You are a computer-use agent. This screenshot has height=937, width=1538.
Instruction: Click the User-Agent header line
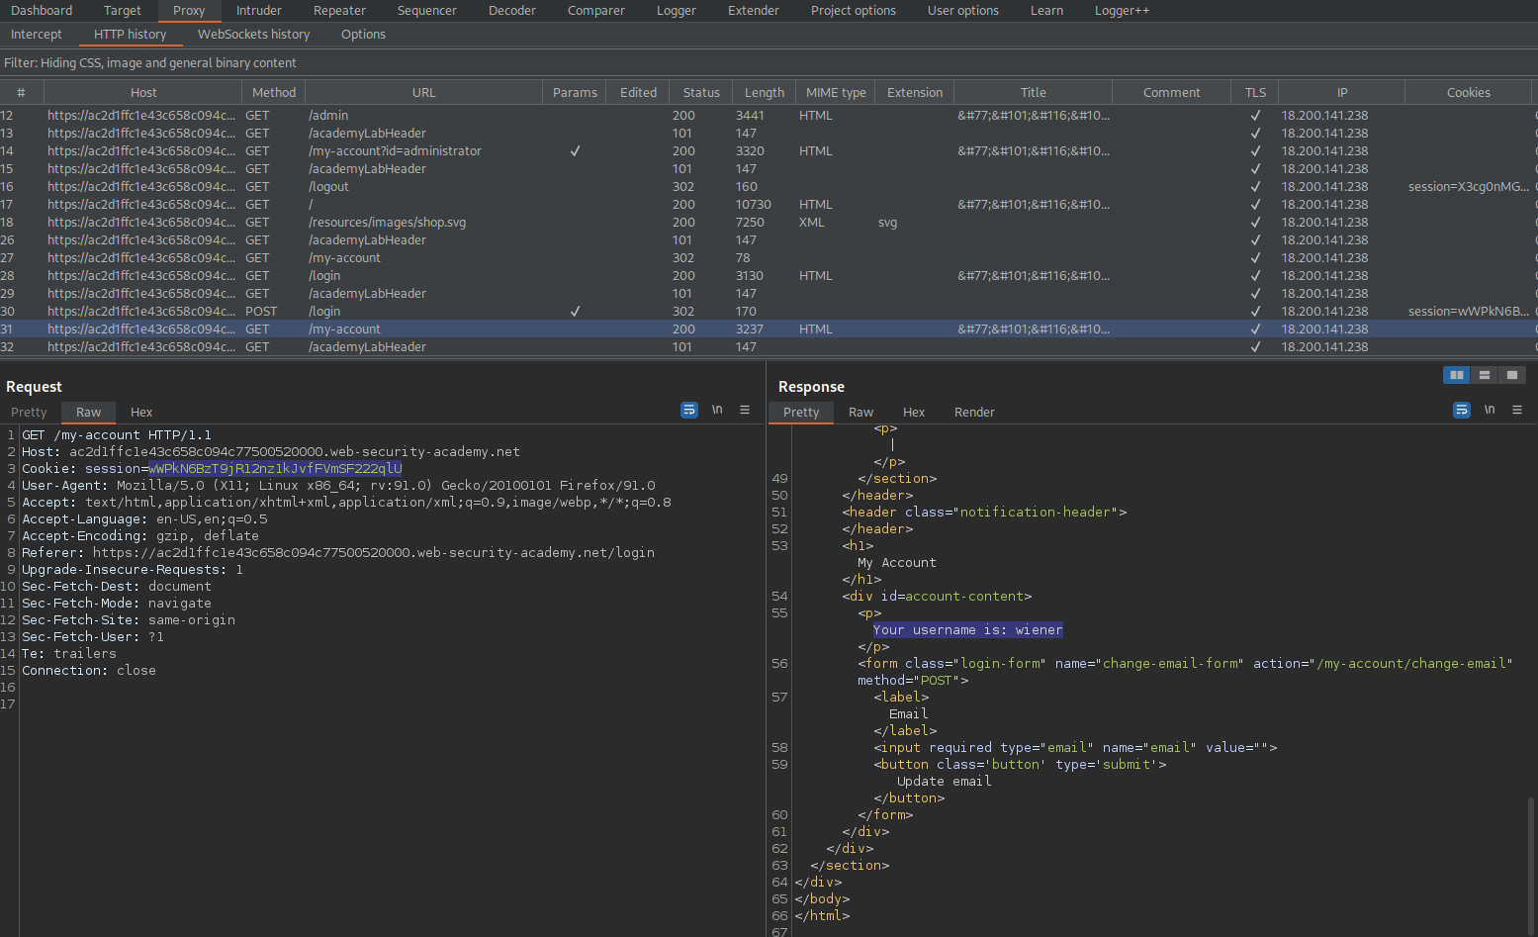pos(338,486)
